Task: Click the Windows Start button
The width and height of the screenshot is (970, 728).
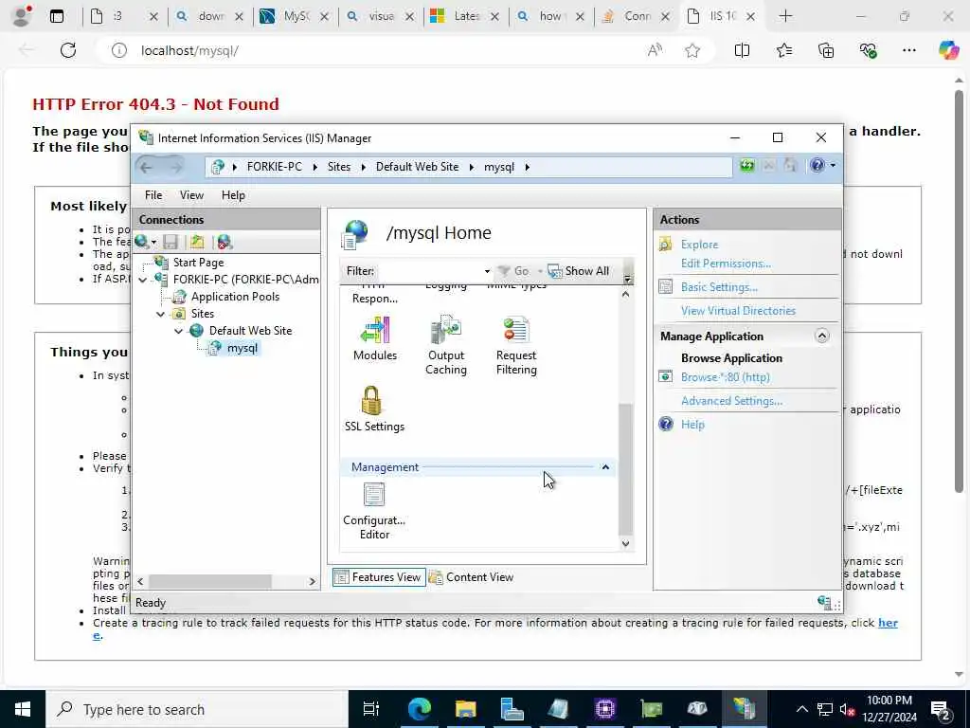Action: coord(23,709)
